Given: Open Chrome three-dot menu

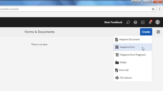Looking at the screenshot, I should pos(159,9).
